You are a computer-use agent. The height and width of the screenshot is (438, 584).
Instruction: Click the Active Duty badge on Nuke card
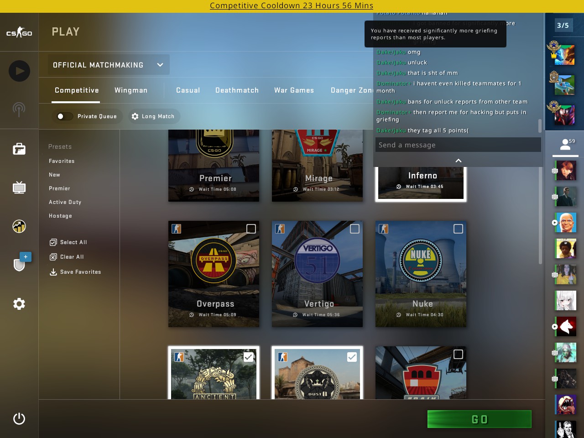[x=384, y=229]
